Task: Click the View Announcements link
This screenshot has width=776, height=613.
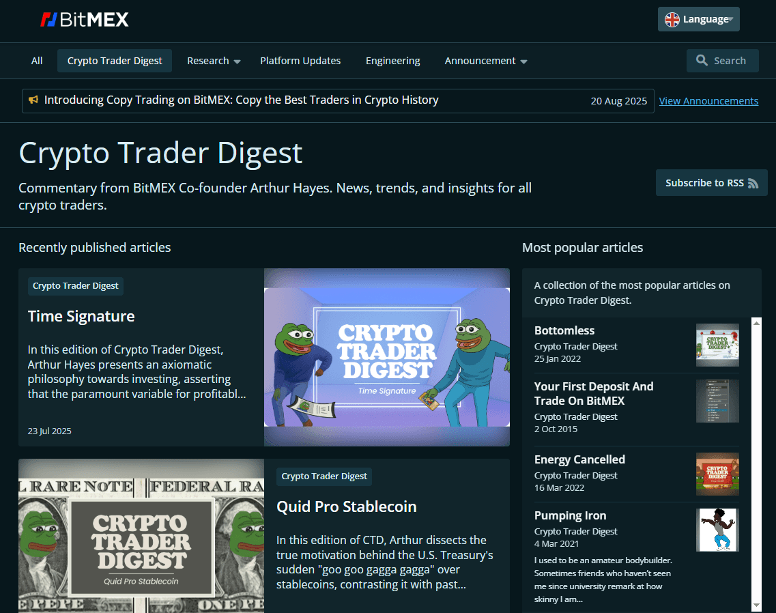Action: (708, 101)
